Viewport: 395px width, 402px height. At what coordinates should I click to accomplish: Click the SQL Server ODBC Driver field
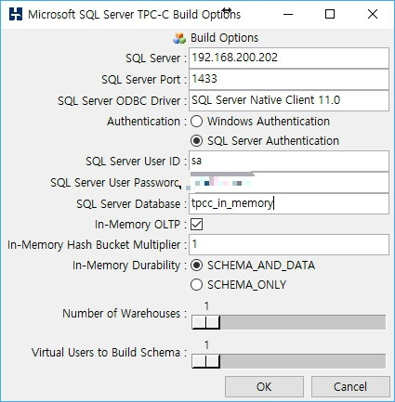(289, 100)
